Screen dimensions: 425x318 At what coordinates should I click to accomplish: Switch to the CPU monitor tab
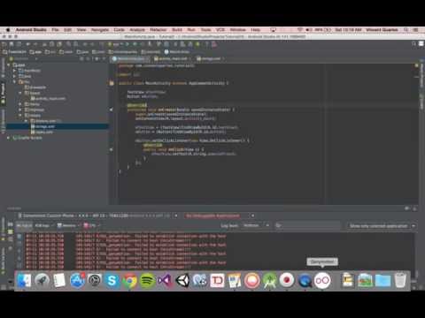[91, 225]
